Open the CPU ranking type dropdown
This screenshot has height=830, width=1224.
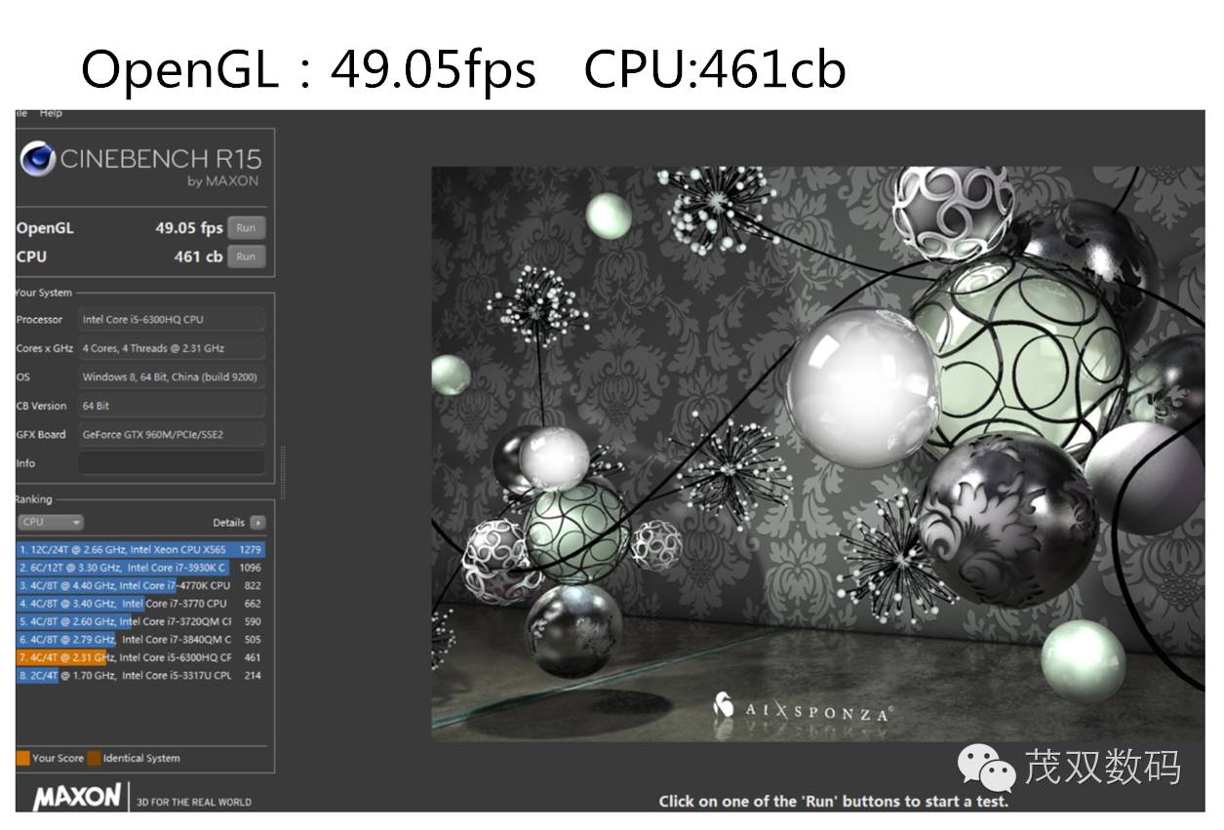pos(51,522)
